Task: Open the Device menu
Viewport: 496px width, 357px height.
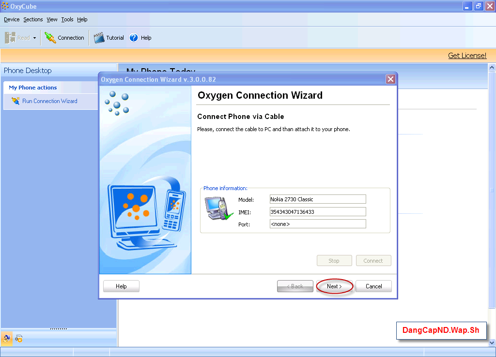Action: pos(12,19)
